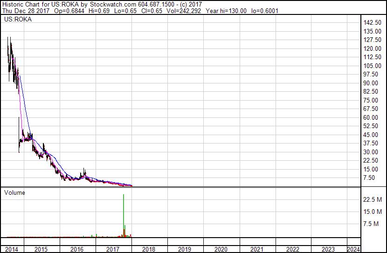387x253 pixels.
Task: Click the 105.00 price axis value
Action: 373,66
